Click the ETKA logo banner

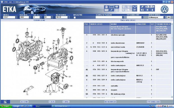[x=10, y=9]
